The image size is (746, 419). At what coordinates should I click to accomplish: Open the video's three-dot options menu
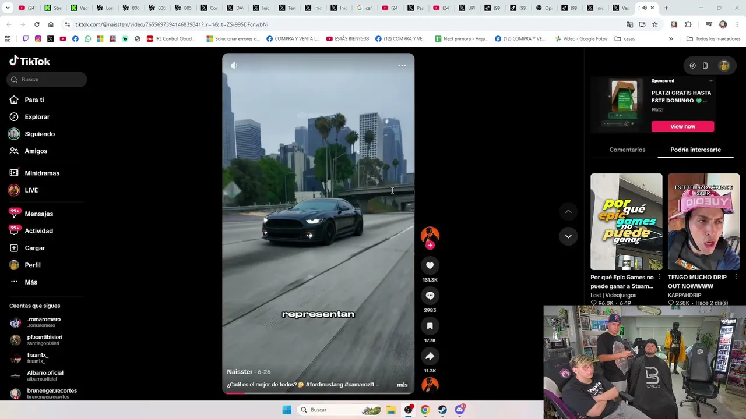402,65
